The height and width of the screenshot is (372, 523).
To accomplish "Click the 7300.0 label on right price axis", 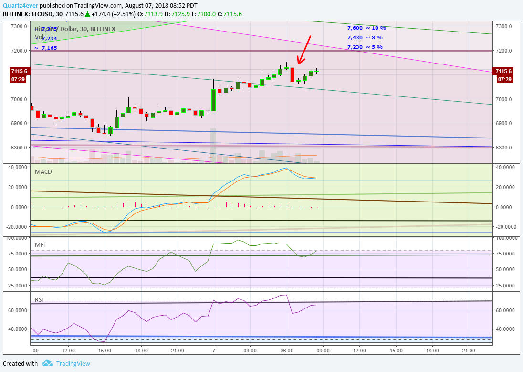I will (x=503, y=26).
